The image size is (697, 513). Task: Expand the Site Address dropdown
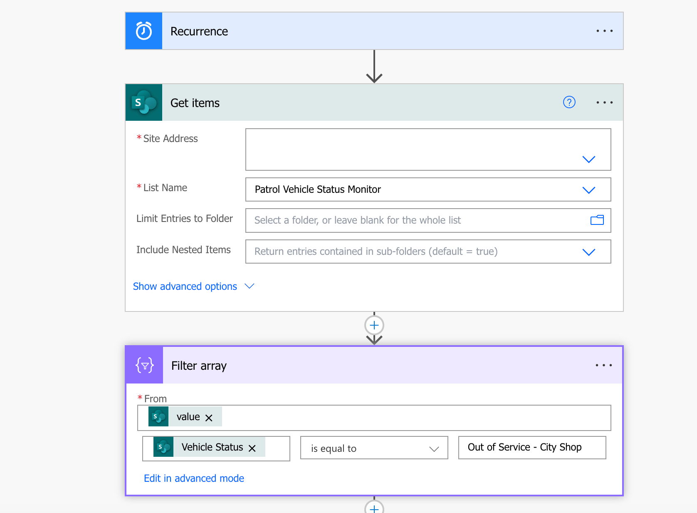589,159
